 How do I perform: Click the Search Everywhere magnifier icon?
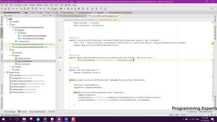(212, 8)
